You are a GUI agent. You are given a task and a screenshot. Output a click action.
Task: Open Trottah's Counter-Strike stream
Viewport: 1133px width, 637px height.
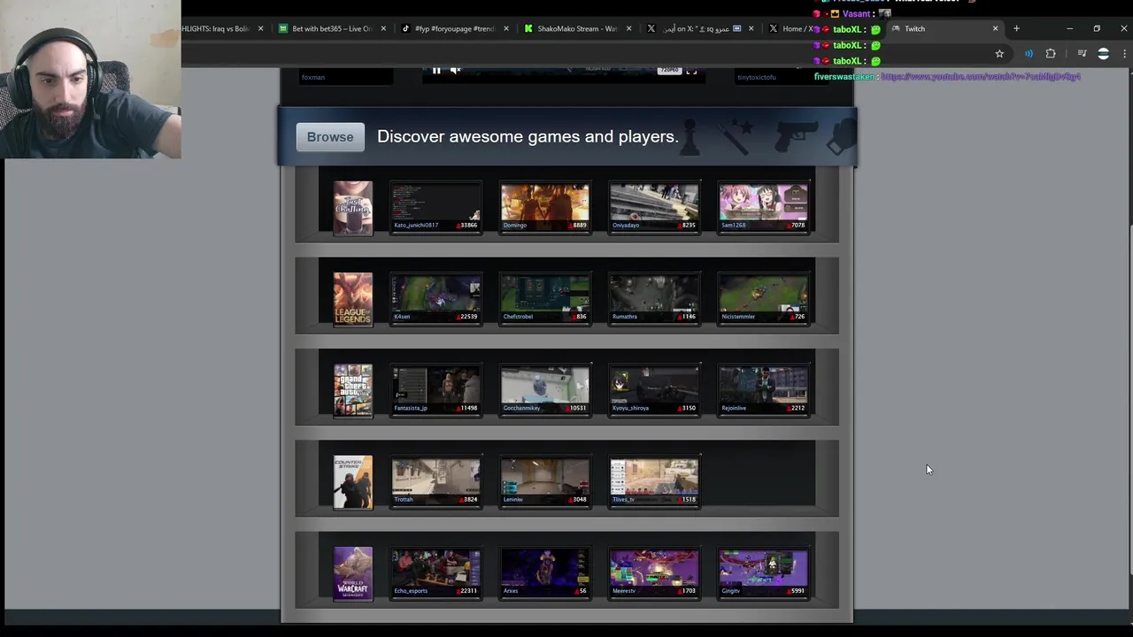coord(436,482)
